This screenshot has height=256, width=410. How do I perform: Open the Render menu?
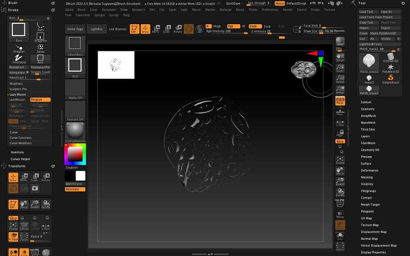tap(288, 10)
